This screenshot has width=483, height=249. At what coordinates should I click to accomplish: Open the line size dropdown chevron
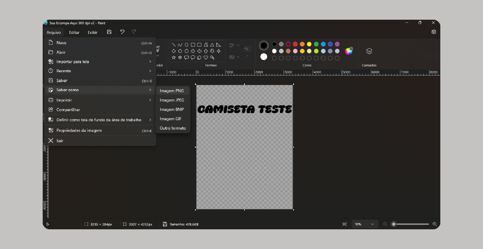pyautogui.click(x=247, y=56)
